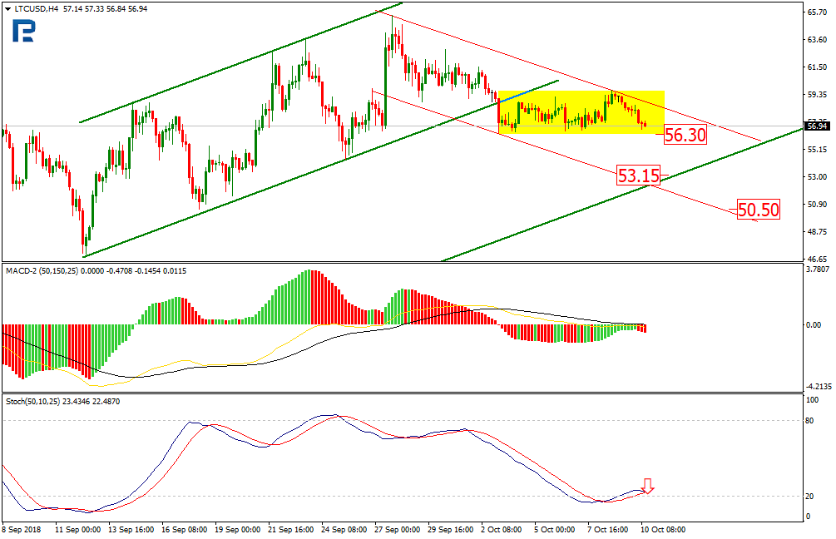Image resolution: width=836 pixels, height=539 pixels.
Task: Click the 2 Oct 08:00 time marker
Action: pyautogui.click(x=501, y=530)
